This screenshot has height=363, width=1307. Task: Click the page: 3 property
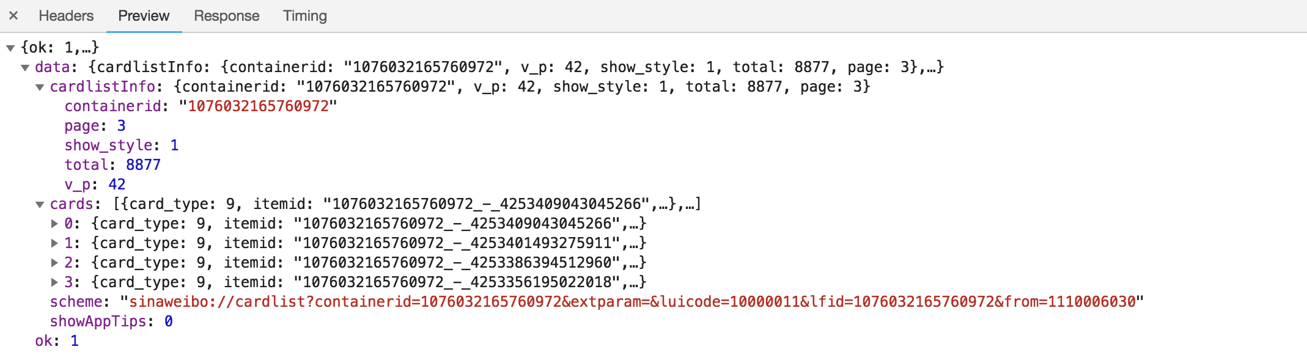[x=95, y=126]
